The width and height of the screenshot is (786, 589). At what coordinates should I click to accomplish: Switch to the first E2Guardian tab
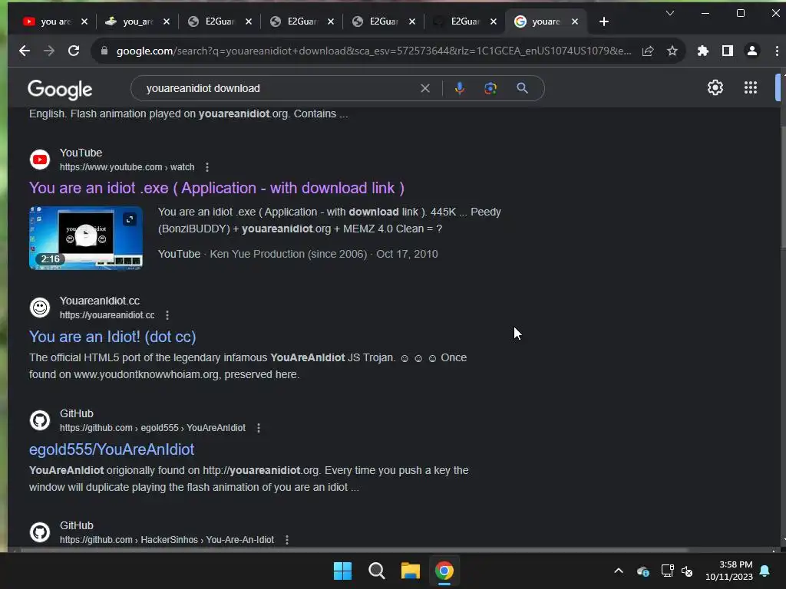(x=211, y=21)
